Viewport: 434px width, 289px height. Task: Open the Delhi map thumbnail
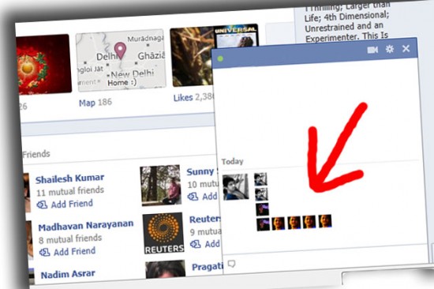click(122, 60)
